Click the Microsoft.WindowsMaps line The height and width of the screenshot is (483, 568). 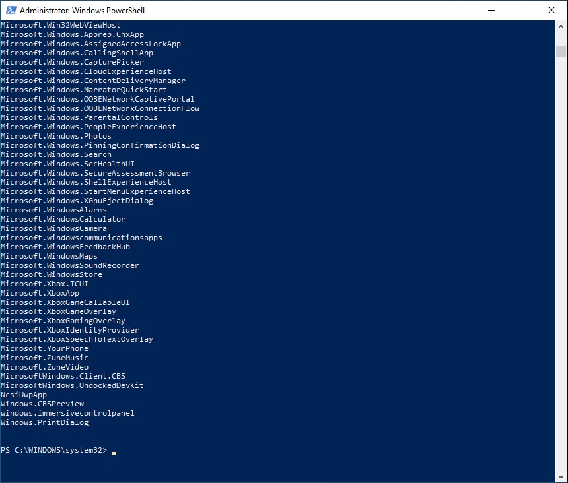tap(49, 256)
